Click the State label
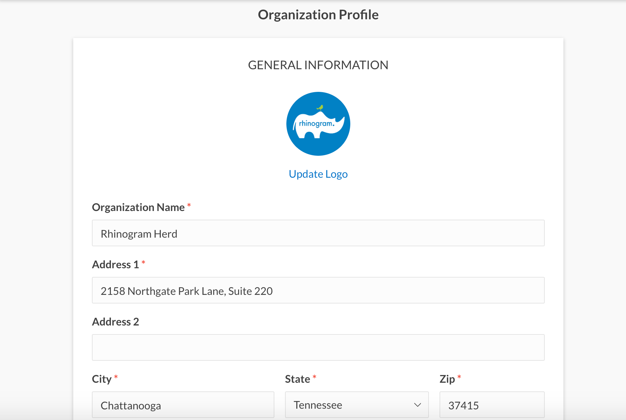 pyautogui.click(x=297, y=379)
